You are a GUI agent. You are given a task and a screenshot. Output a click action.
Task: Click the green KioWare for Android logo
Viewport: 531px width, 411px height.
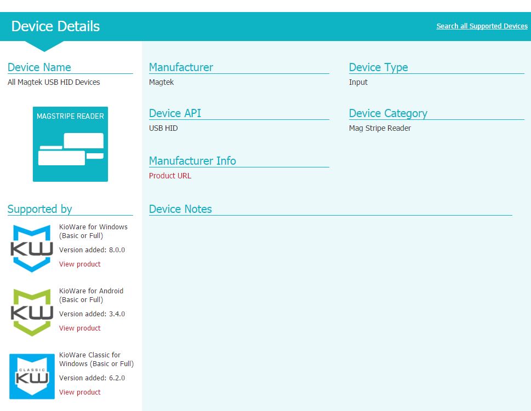tap(32, 312)
